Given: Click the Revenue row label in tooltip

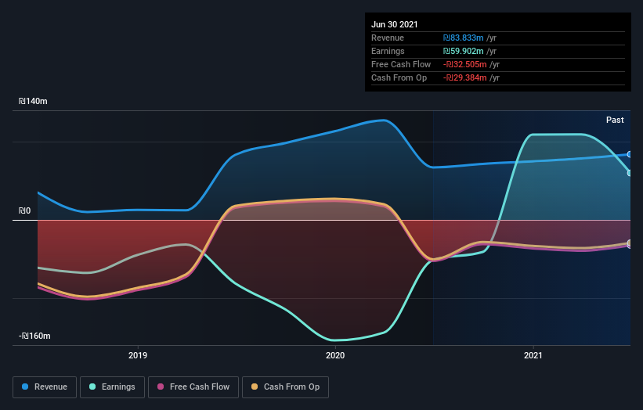Looking at the screenshot, I should [388, 38].
